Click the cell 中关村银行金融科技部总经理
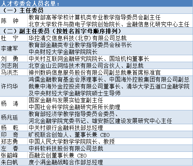The image size is (193, 166). point(110,128)
